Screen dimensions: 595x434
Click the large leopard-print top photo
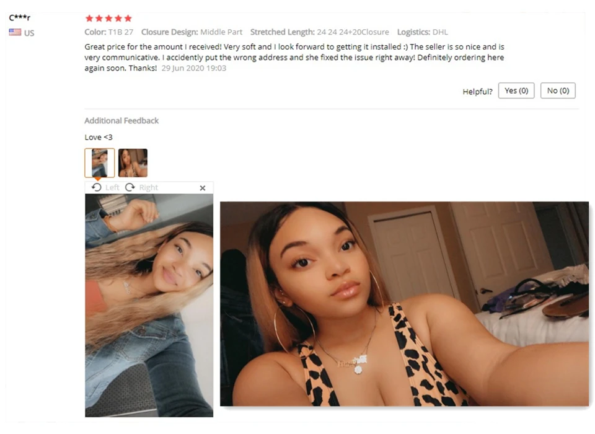405,304
